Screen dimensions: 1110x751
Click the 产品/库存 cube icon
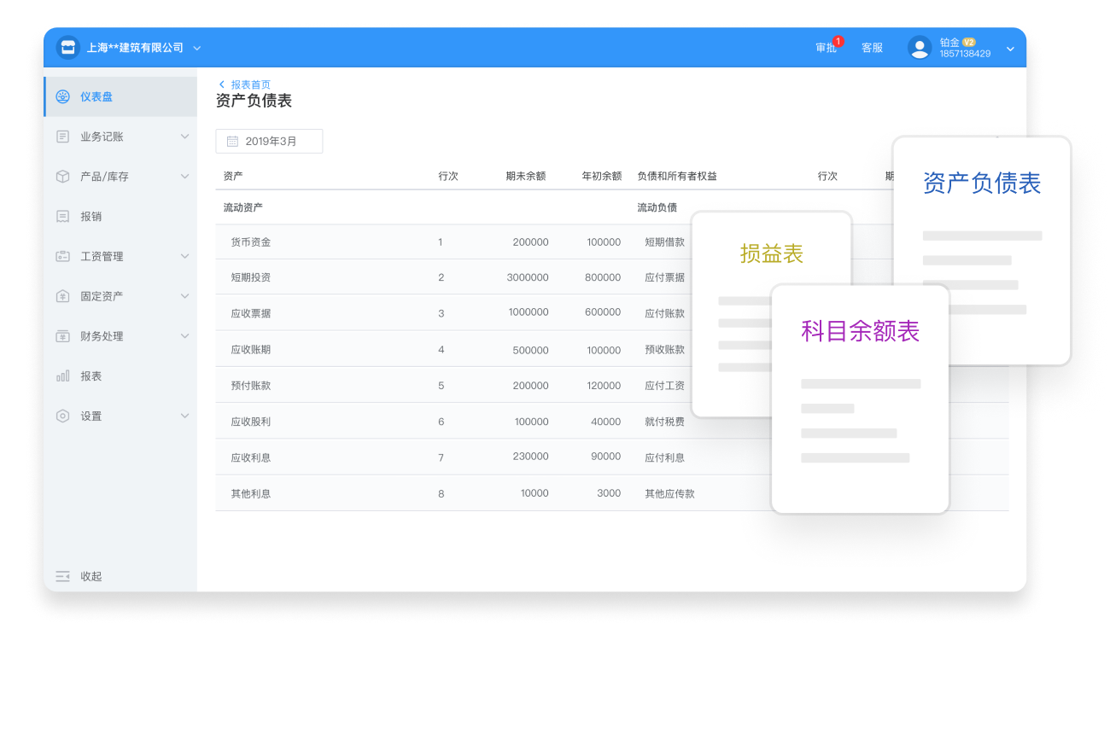pos(62,177)
